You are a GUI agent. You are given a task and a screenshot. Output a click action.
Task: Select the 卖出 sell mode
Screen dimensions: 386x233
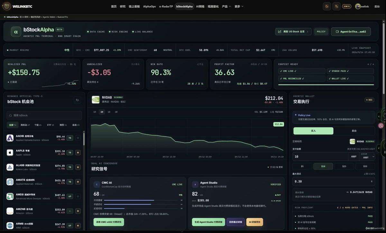[x=354, y=131]
